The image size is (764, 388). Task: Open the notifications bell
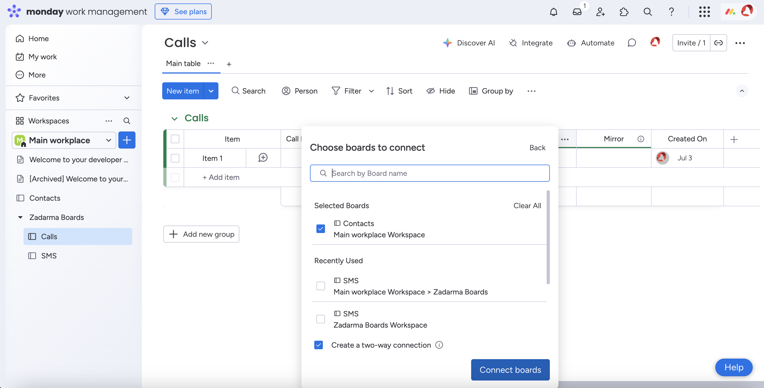tap(553, 12)
